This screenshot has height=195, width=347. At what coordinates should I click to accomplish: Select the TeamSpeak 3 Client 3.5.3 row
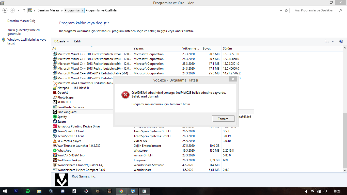click(x=152, y=131)
